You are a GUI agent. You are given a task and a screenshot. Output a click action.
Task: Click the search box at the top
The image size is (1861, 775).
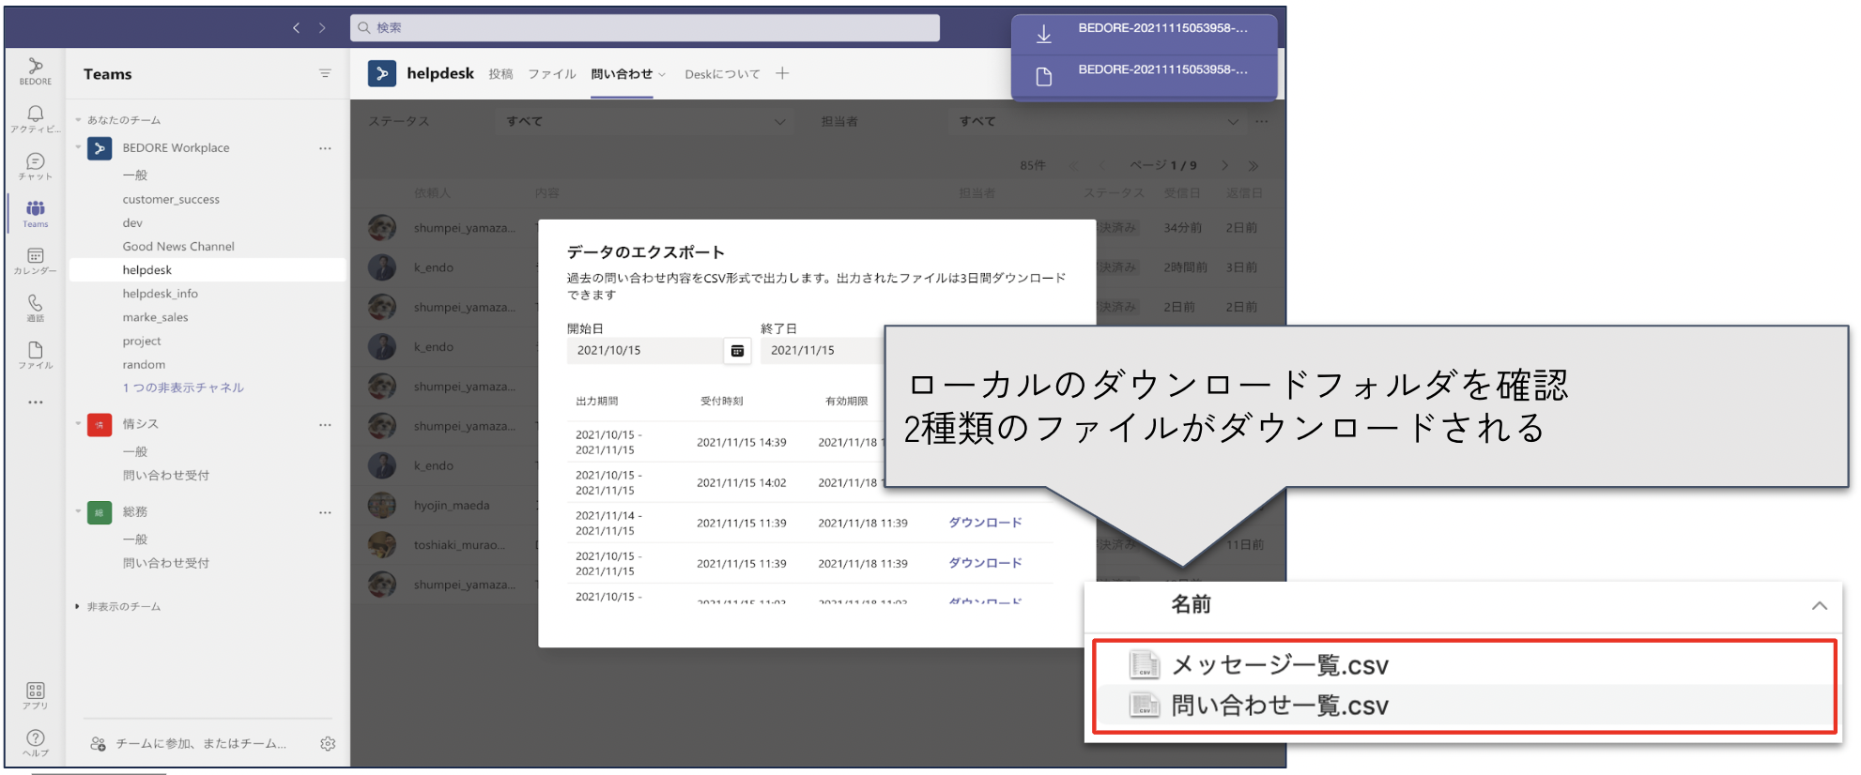645,28
